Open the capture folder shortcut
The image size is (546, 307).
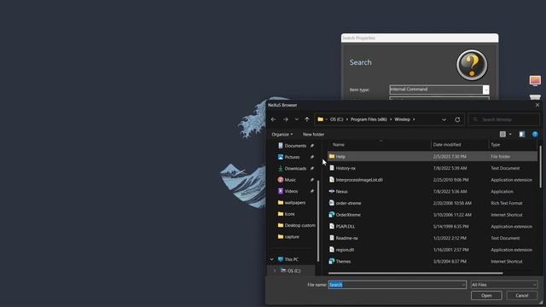pos(292,237)
